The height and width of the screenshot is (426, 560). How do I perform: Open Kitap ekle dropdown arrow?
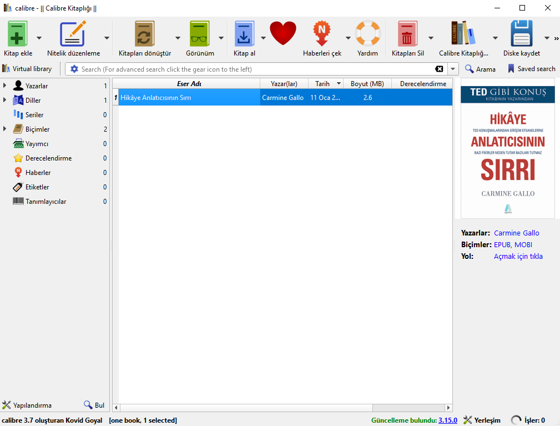39,38
